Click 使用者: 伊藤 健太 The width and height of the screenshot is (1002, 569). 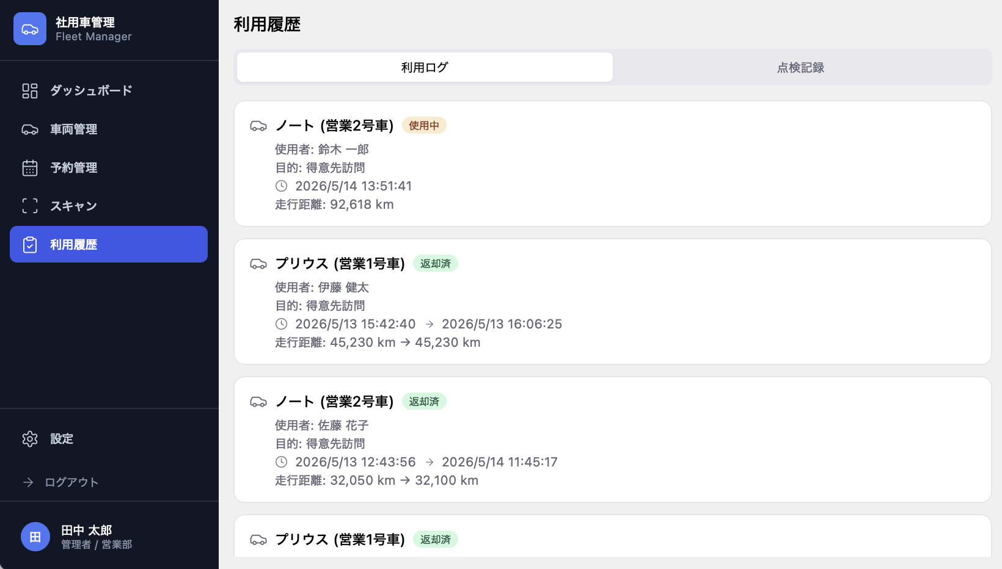coord(322,288)
